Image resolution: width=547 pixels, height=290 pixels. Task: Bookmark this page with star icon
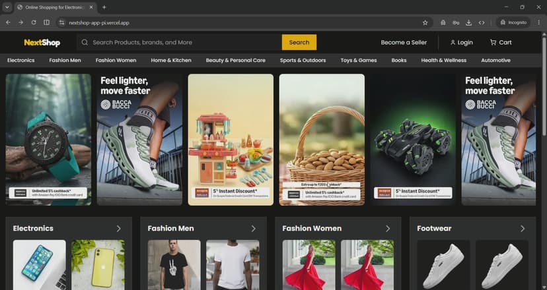[425, 22]
